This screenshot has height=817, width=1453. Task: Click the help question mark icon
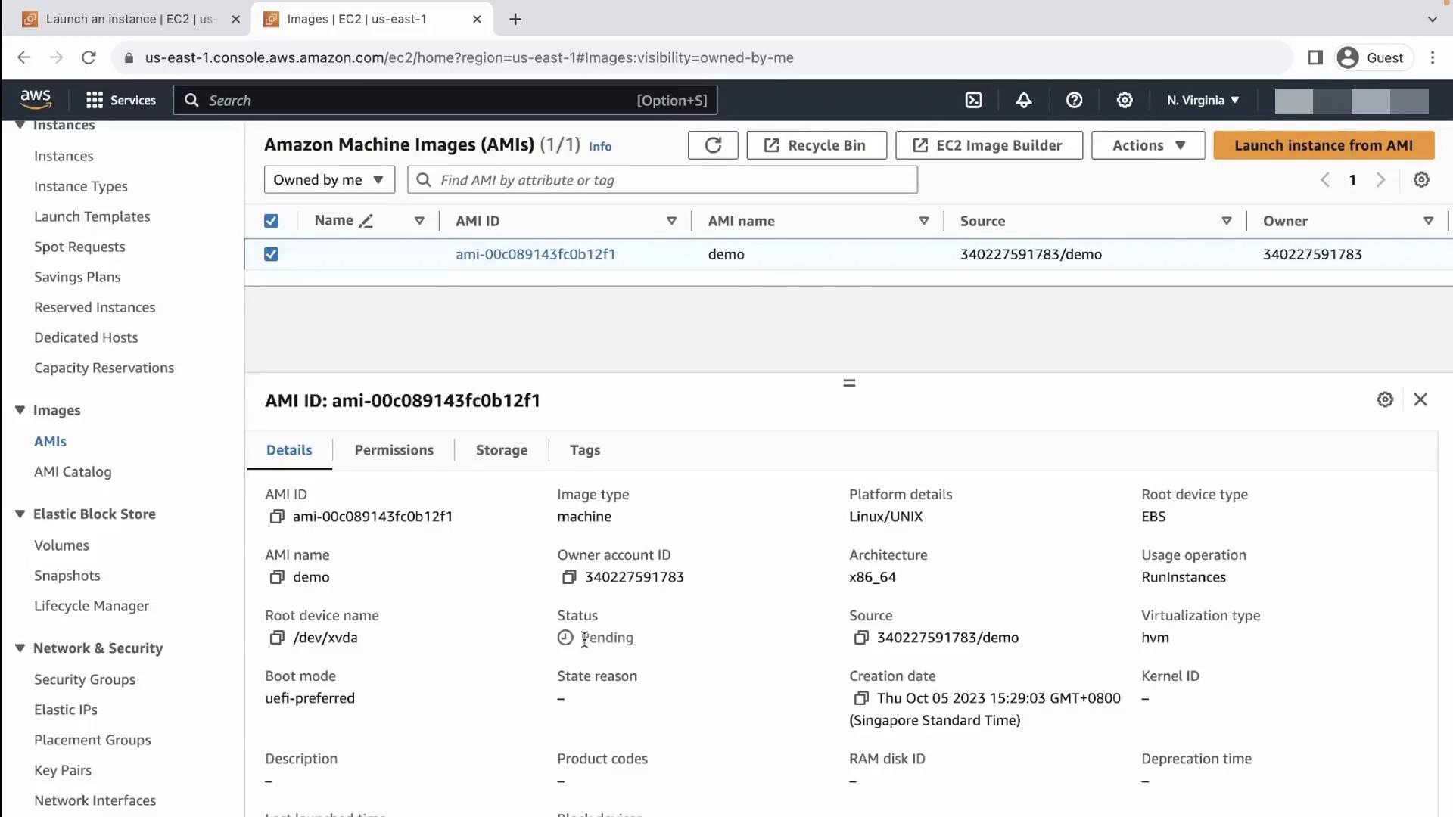tap(1074, 100)
